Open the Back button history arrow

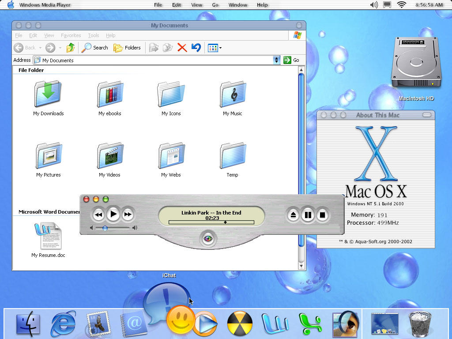point(40,48)
